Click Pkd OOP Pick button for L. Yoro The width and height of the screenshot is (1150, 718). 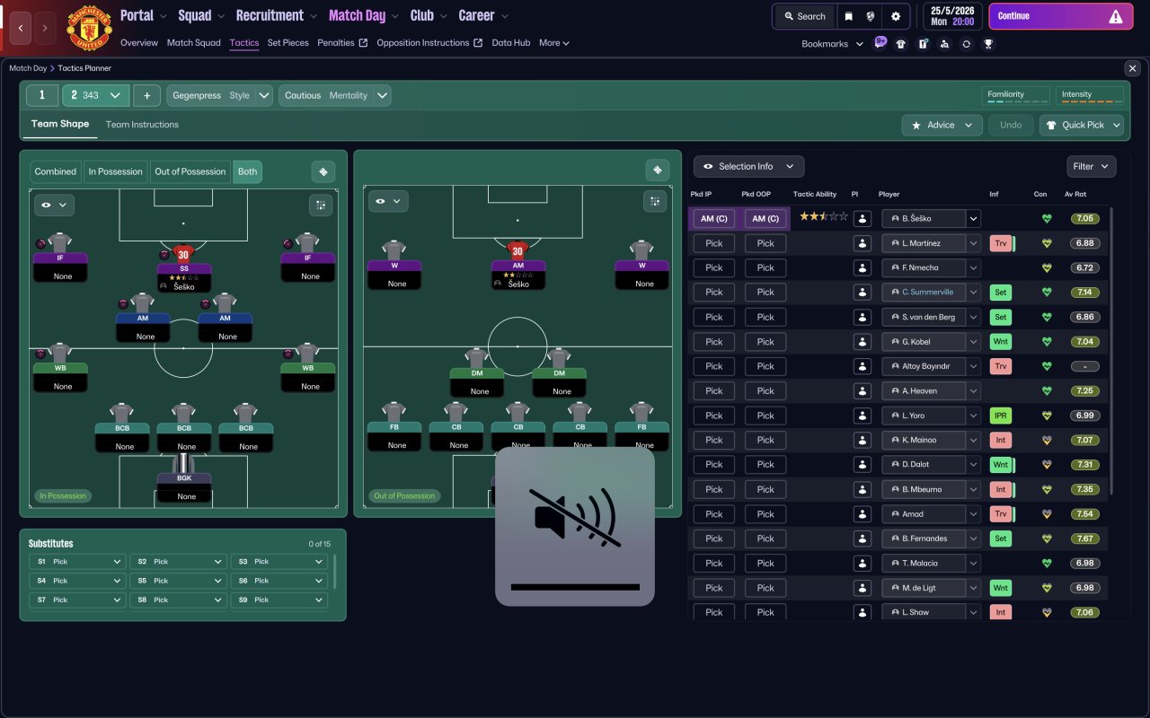[765, 416]
